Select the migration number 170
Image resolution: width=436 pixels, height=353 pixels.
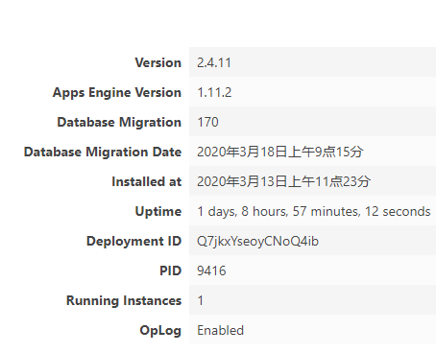click(207, 122)
